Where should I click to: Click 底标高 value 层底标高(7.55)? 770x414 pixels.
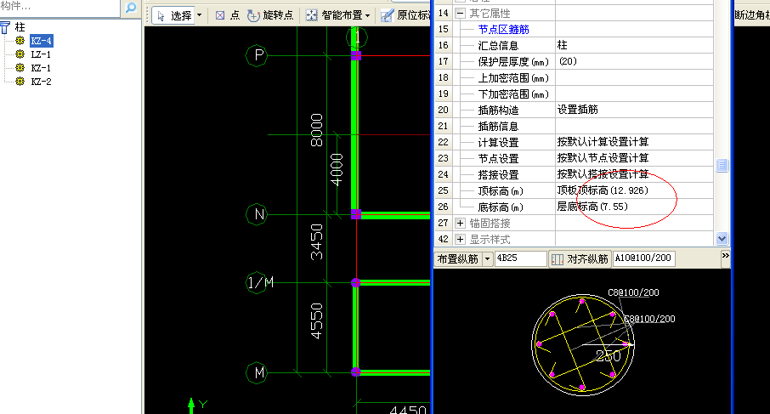[634, 207]
